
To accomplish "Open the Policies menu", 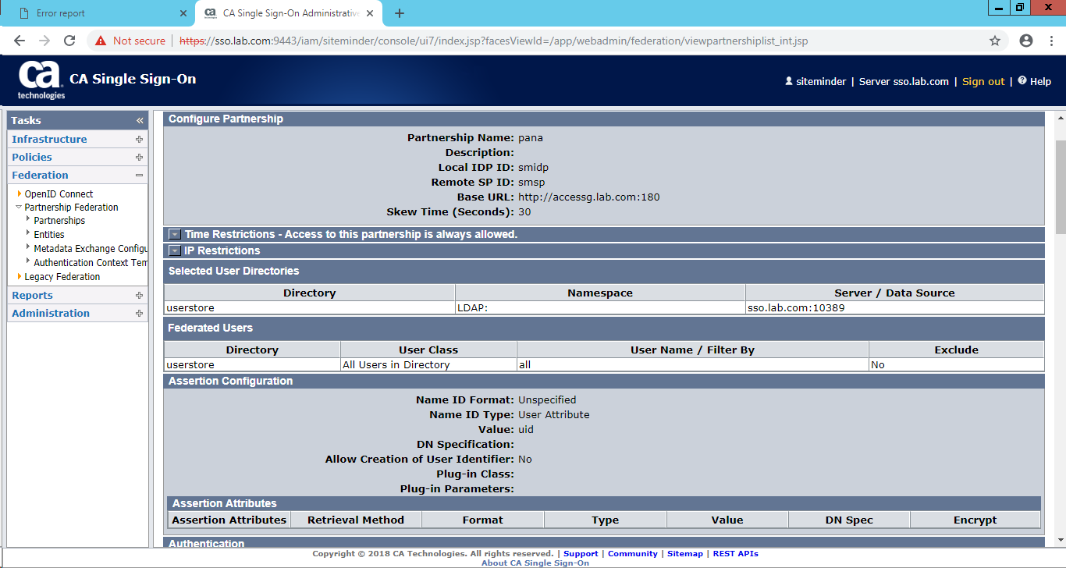I will [x=32, y=157].
